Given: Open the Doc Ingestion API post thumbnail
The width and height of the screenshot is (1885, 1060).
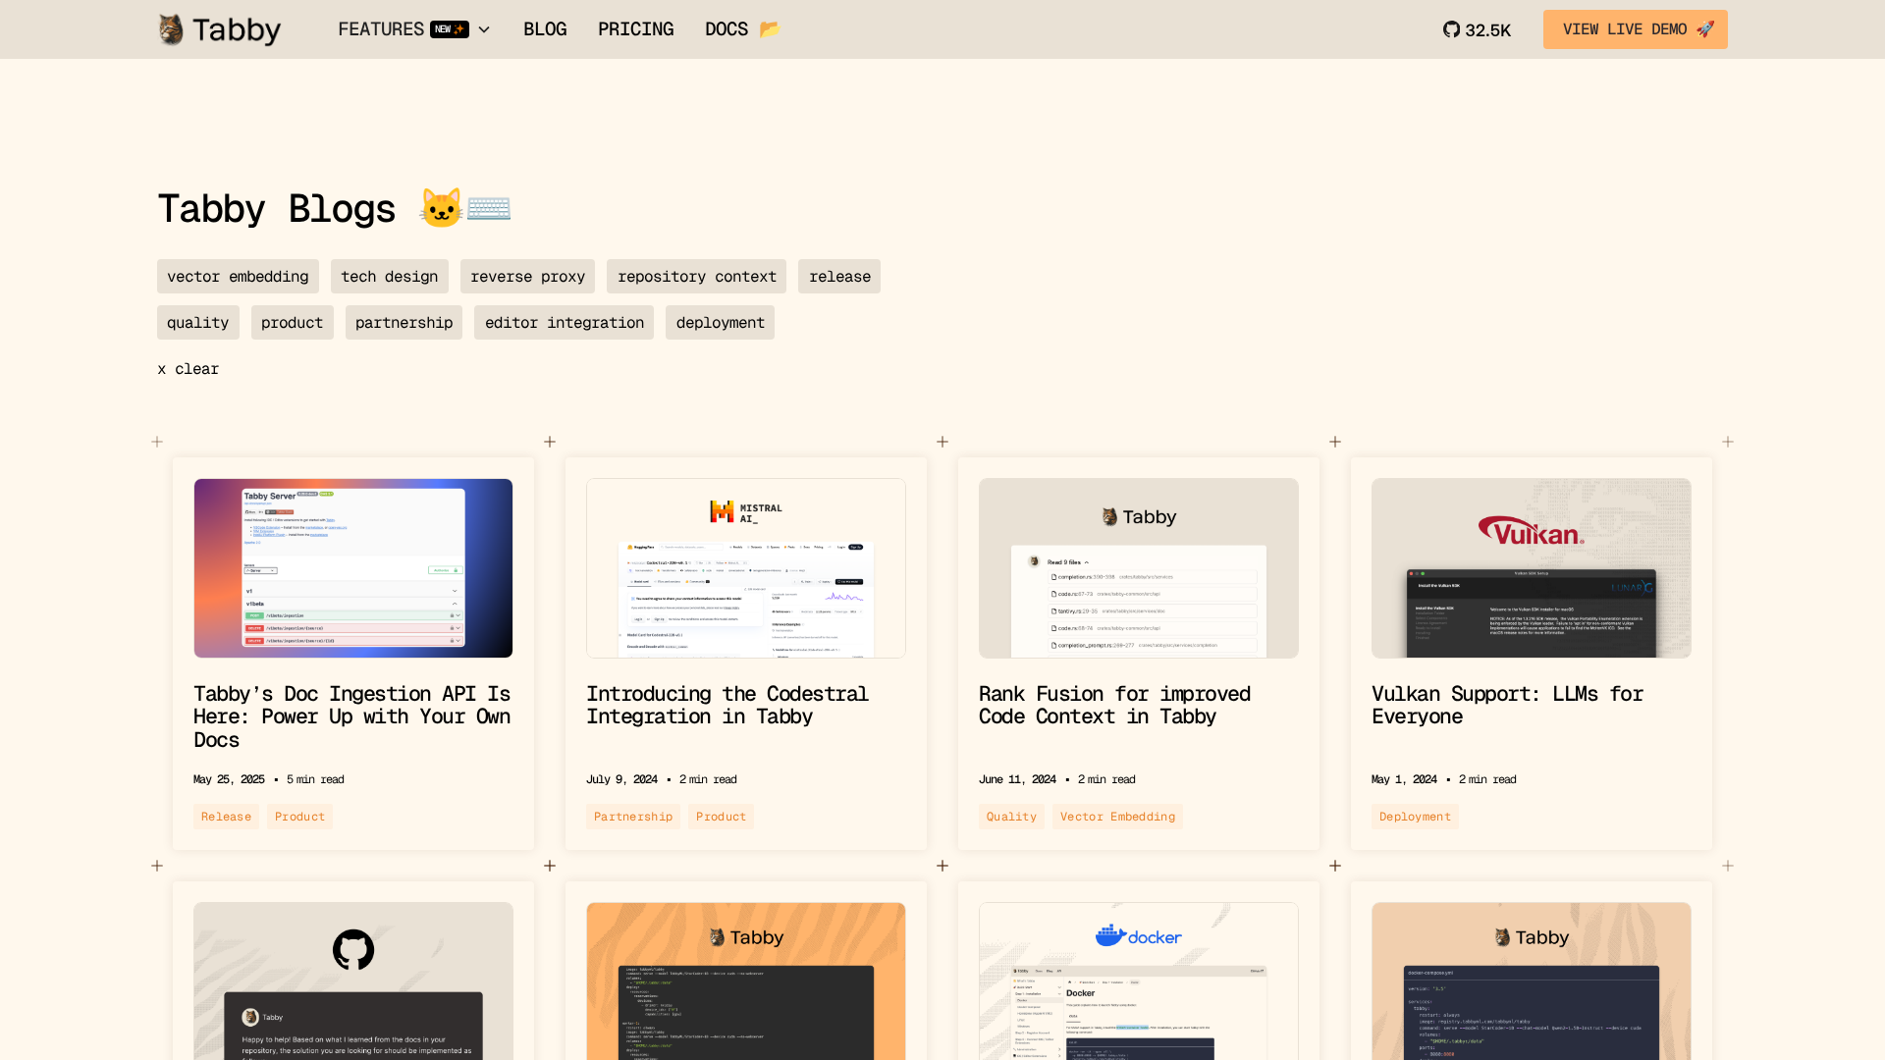Looking at the screenshot, I should click(x=353, y=568).
